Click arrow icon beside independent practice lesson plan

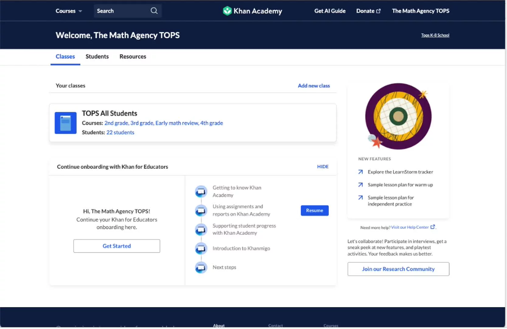(x=361, y=198)
